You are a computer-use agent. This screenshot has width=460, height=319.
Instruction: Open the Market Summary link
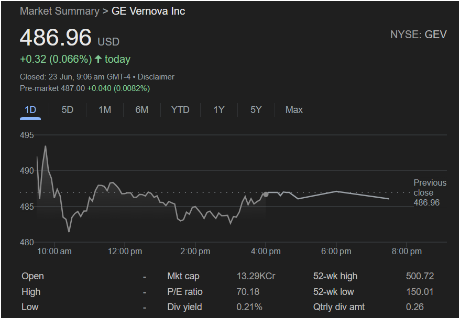tap(60, 11)
